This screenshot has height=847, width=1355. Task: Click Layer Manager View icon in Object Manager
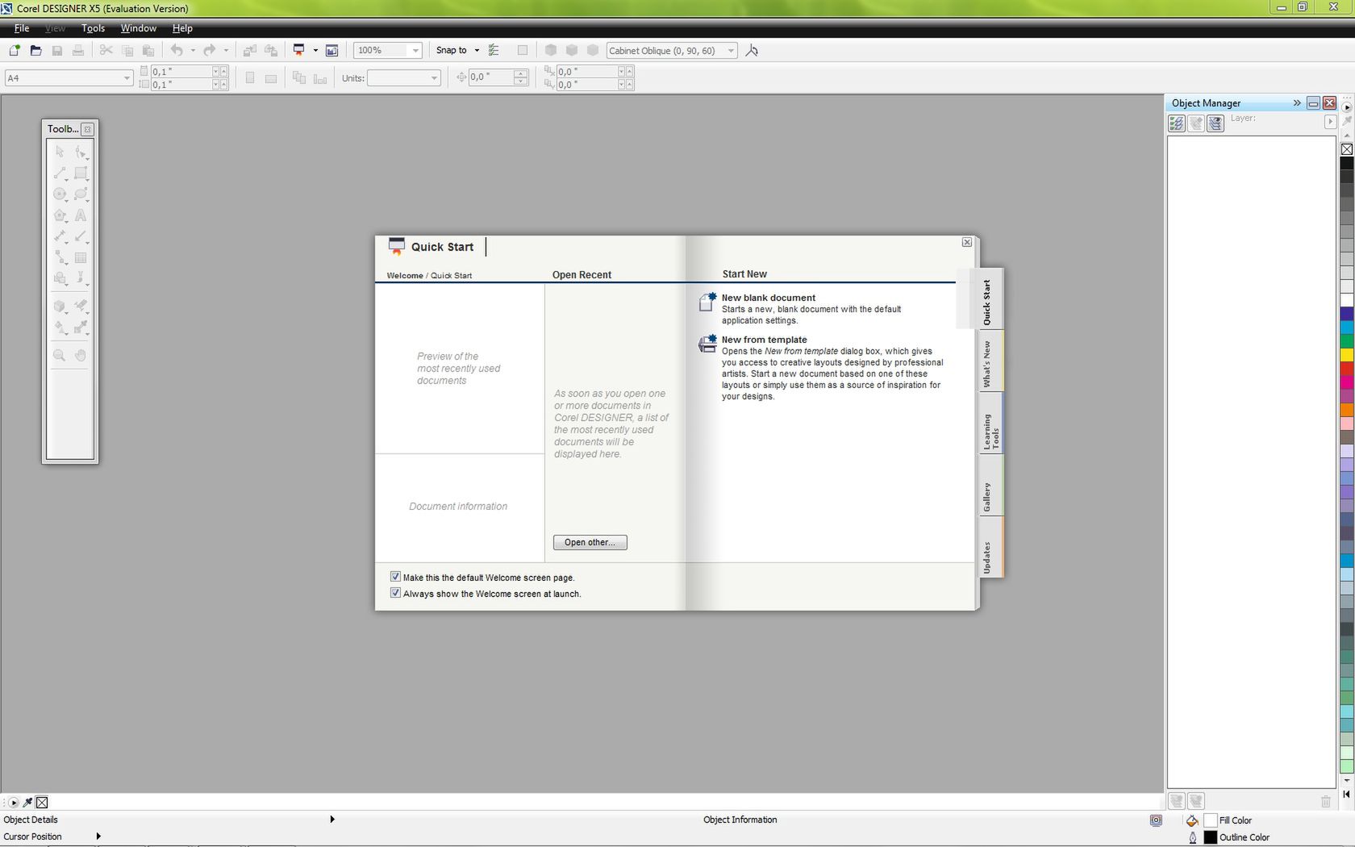[1215, 123]
